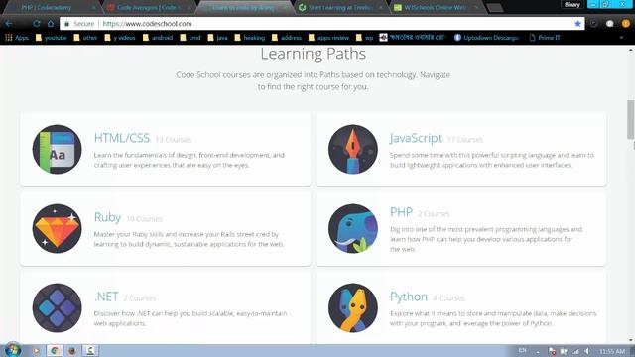Click the network signal tray icon
The height and width of the screenshot is (357, 635).
pyautogui.click(x=575, y=351)
